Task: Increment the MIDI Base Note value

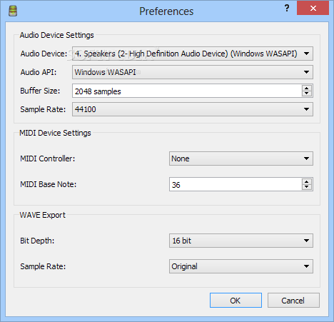Action: (306, 181)
